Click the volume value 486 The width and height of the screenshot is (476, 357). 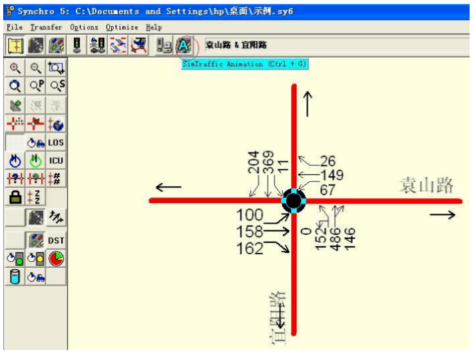click(335, 240)
